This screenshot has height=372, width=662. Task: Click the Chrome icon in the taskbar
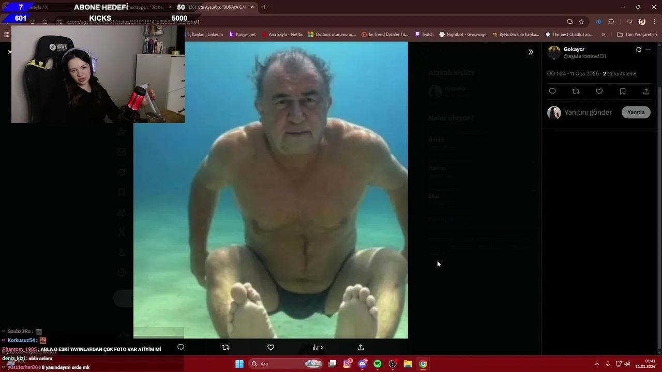coord(423,364)
